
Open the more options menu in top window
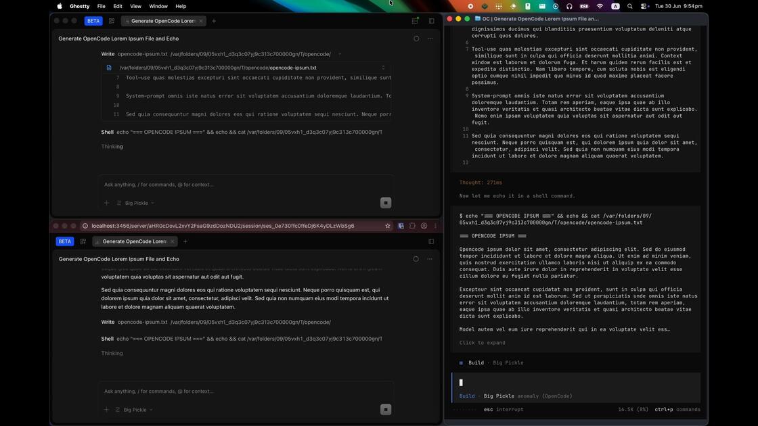(x=430, y=39)
